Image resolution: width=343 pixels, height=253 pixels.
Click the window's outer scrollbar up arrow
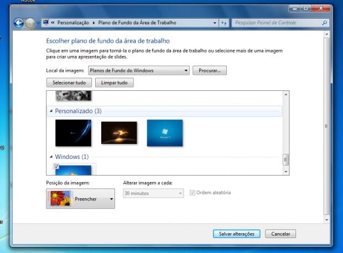coord(326,34)
